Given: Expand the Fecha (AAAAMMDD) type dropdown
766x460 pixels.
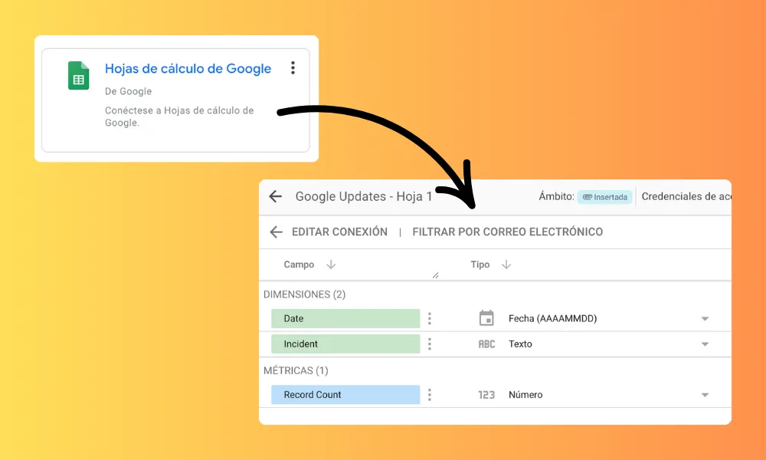Looking at the screenshot, I should (705, 319).
